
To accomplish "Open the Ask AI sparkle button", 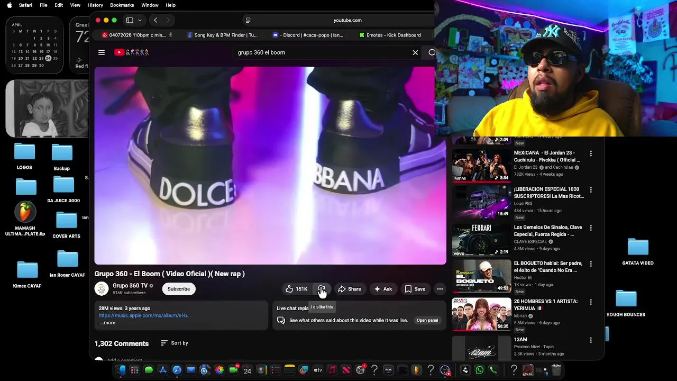I will coord(383,289).
